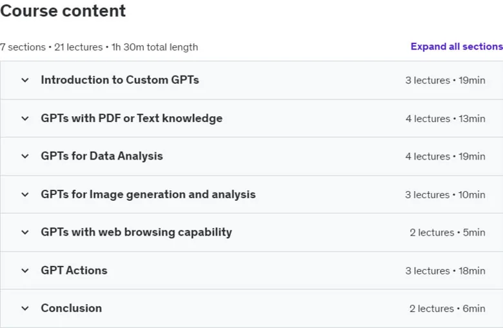The width and height of the screenshot is (503, 328).
Task: Click the chevron icon next to Conclusion
Action: pos(25,309)
